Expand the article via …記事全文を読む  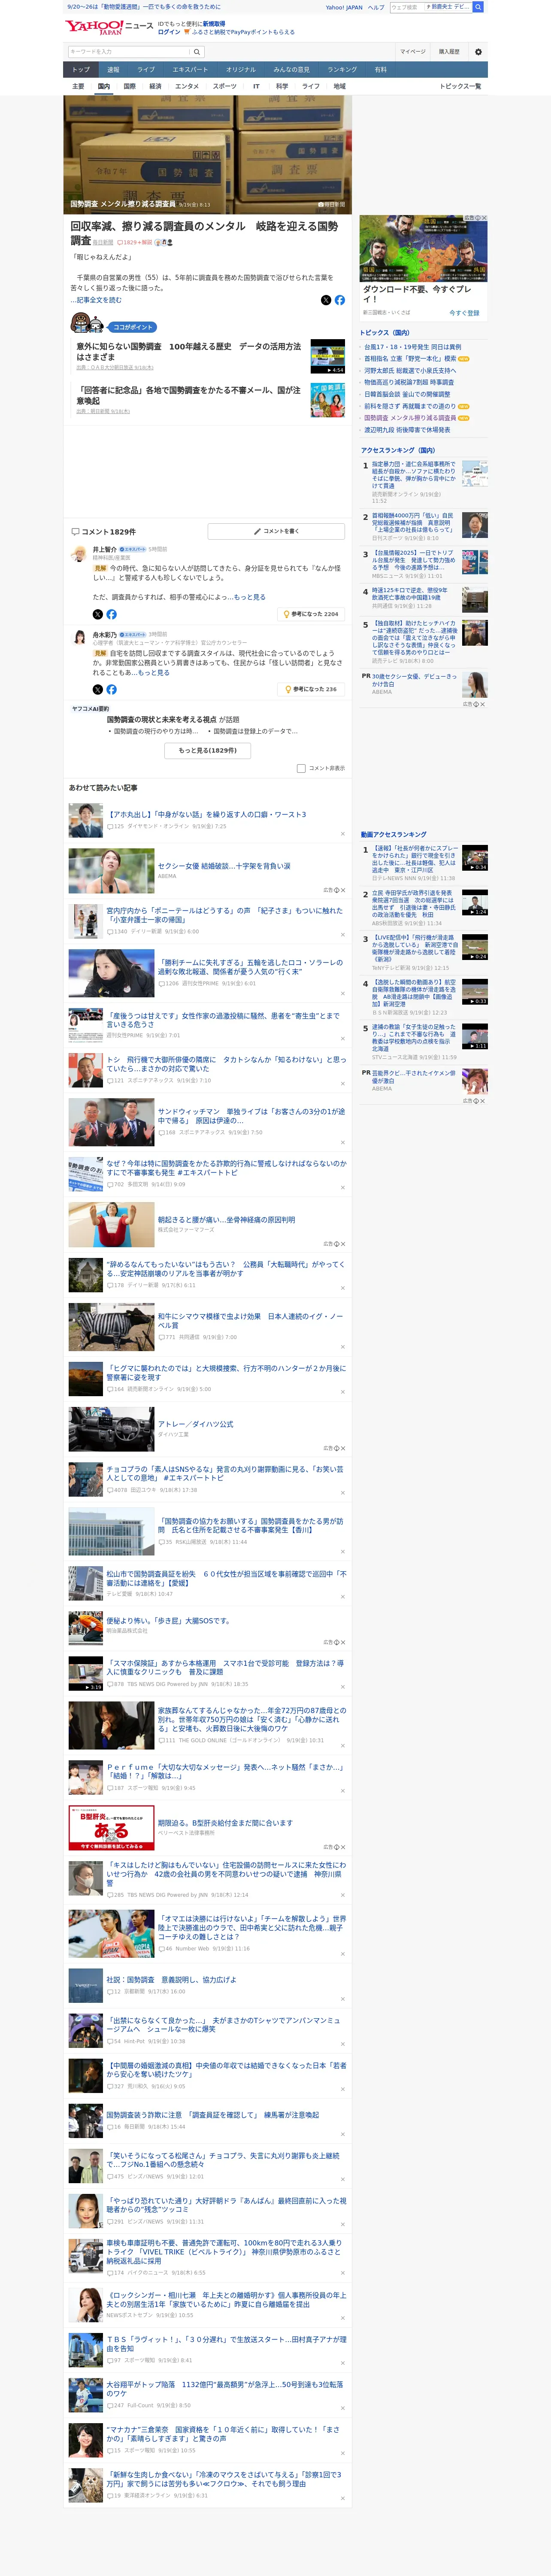[96, 300]
